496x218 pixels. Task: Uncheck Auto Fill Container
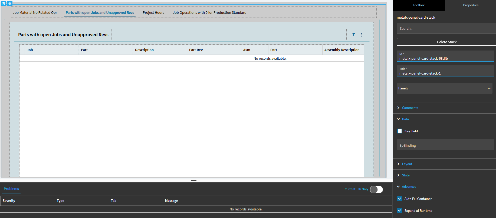point(400,199)
